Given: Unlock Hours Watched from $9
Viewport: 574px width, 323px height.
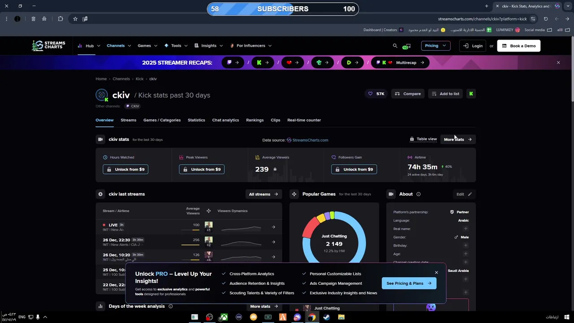Looking at the screenshot, I should point(126,169).
